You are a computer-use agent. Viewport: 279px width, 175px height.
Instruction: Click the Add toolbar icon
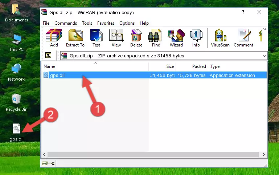(x=54, y=38)
